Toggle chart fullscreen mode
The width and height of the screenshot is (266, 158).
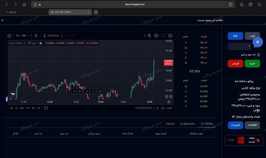click(x=163, y=36)
